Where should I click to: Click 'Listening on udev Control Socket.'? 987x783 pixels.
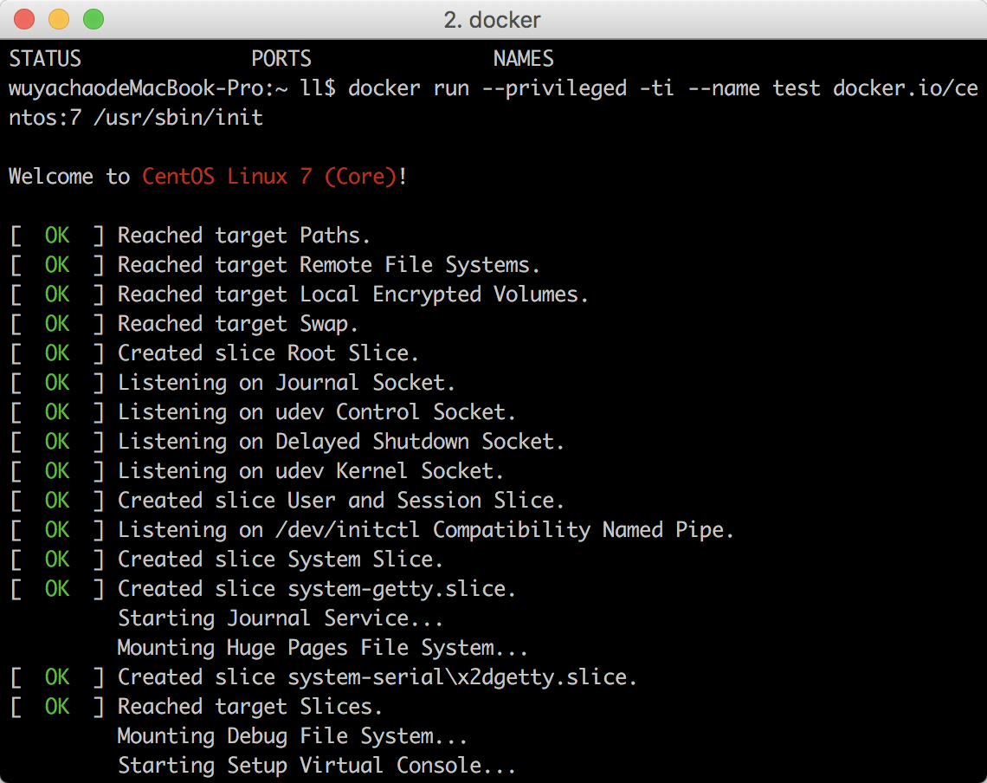317,412
